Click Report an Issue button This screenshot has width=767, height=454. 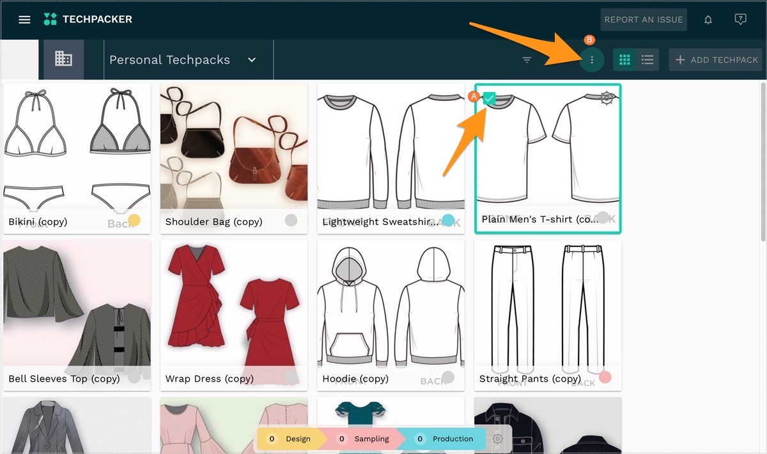coord(644,20)
